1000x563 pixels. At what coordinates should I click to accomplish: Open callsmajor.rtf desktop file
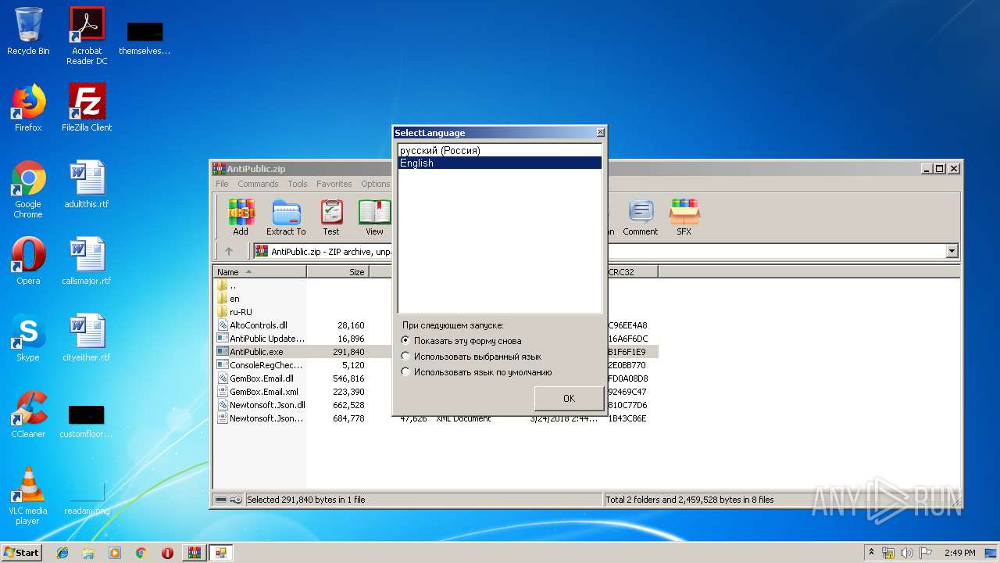[87, 261]
